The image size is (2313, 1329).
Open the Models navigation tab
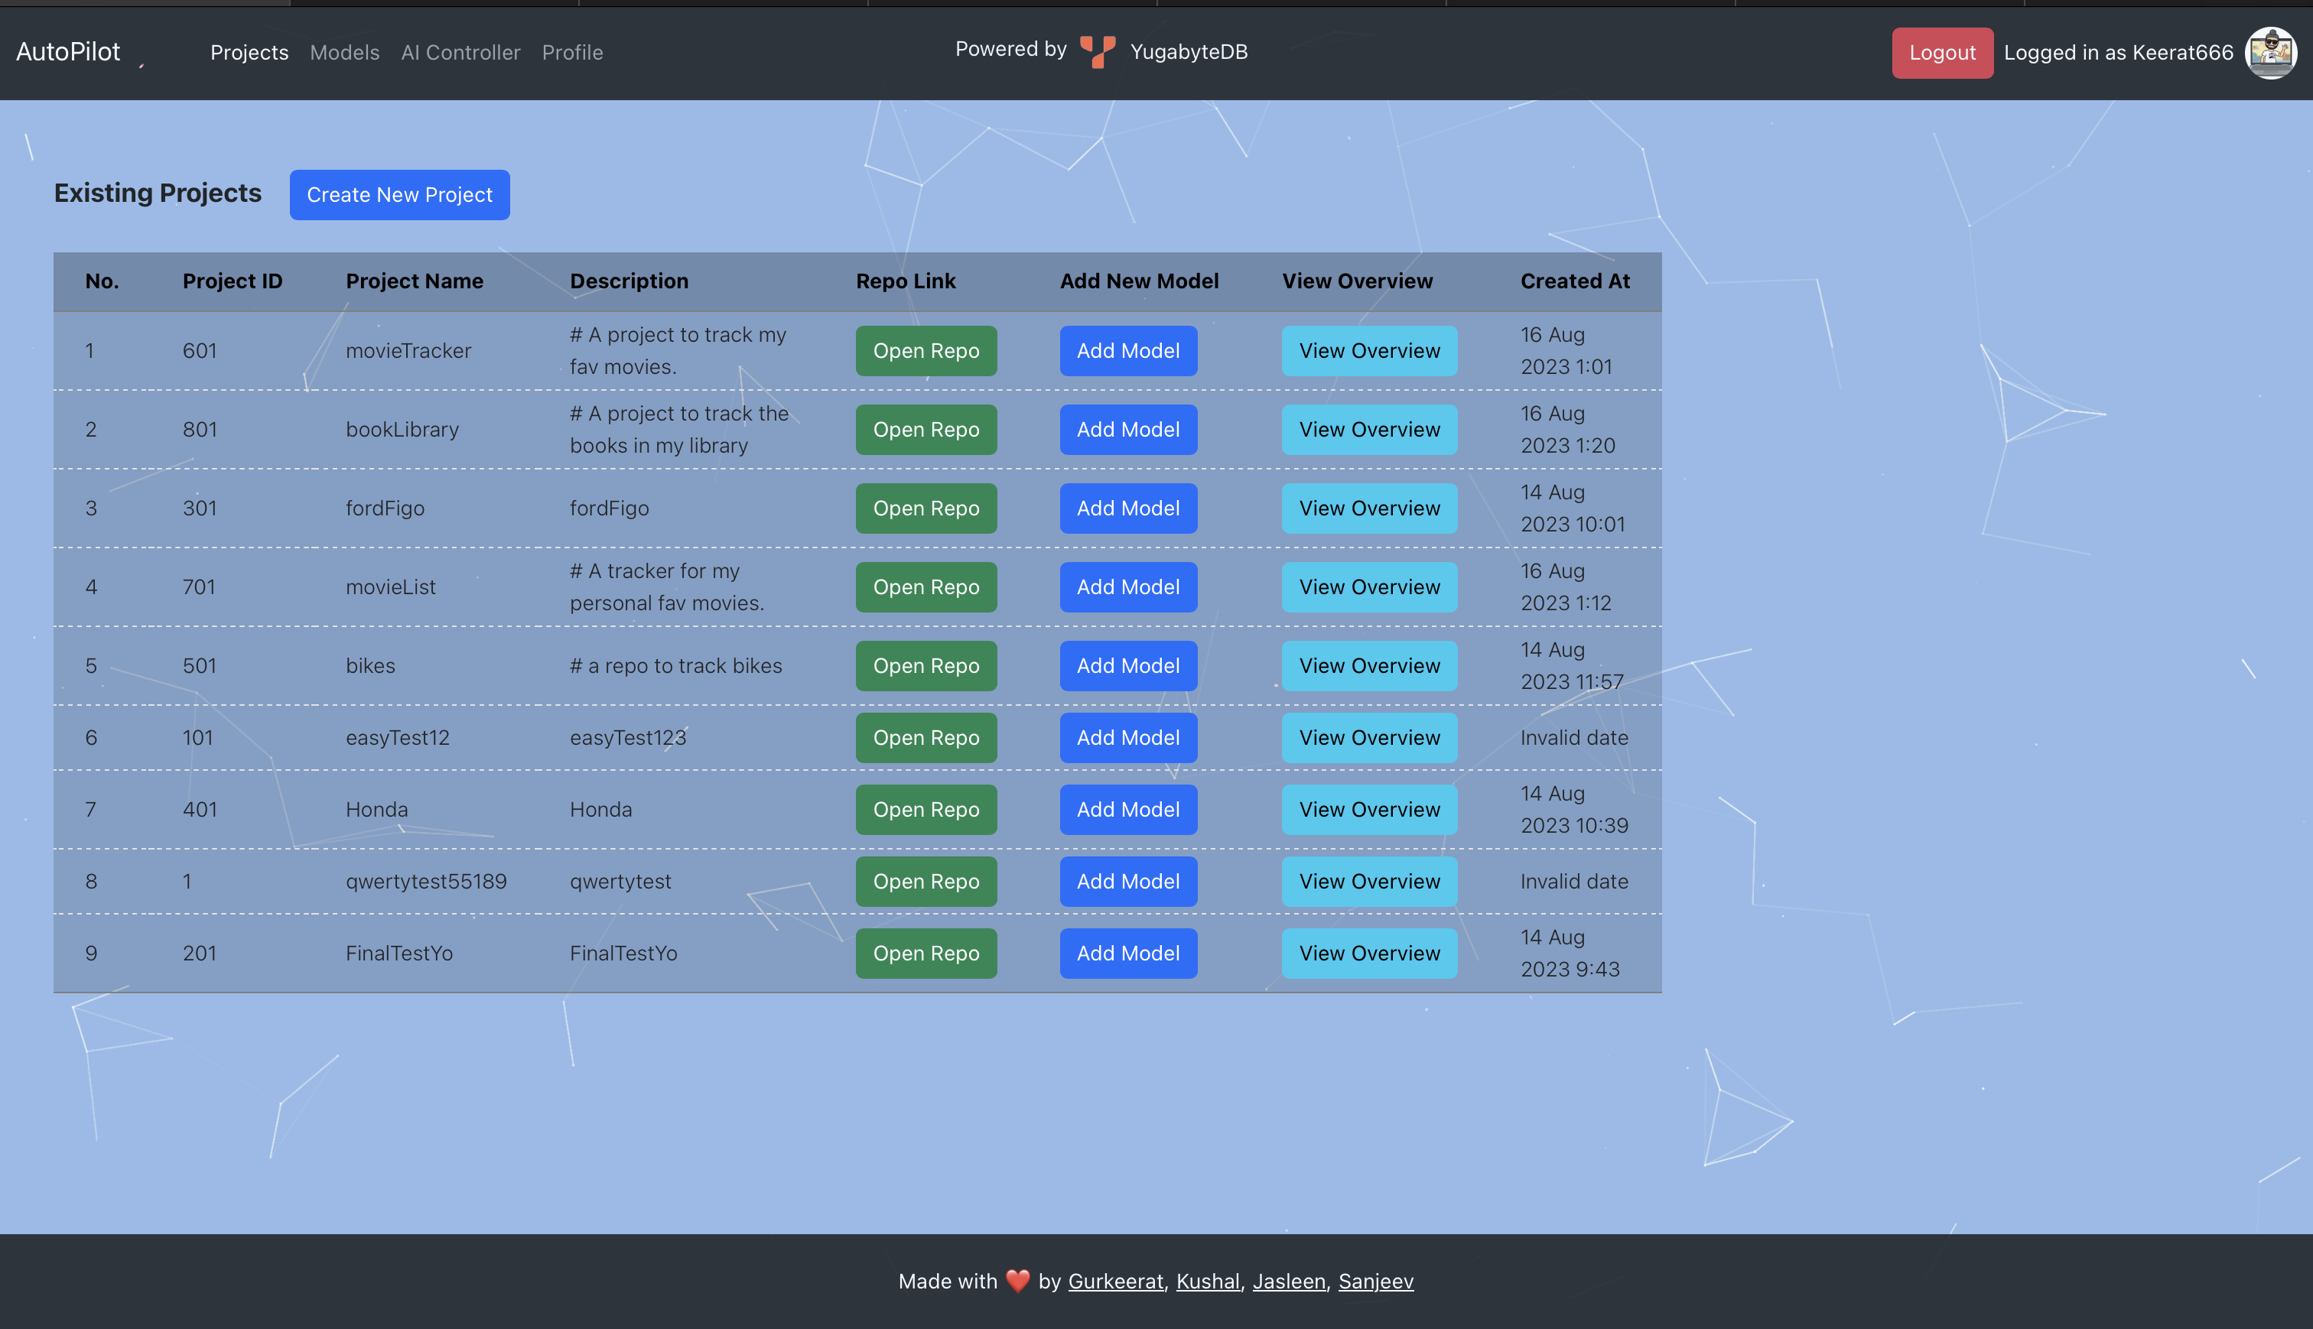point(344,52)
